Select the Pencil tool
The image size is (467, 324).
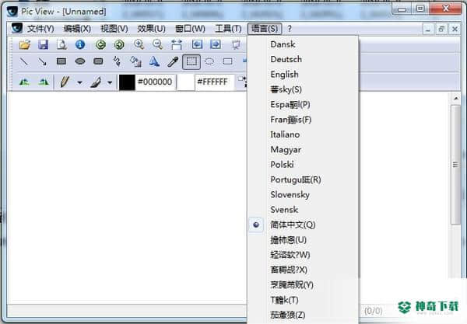65,82
